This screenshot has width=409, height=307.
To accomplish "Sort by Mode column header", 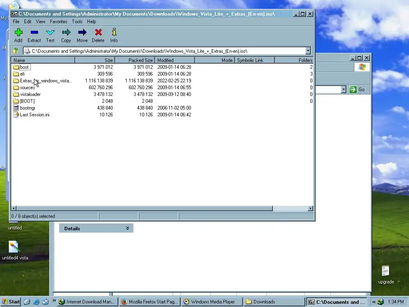I will [214, 60].
